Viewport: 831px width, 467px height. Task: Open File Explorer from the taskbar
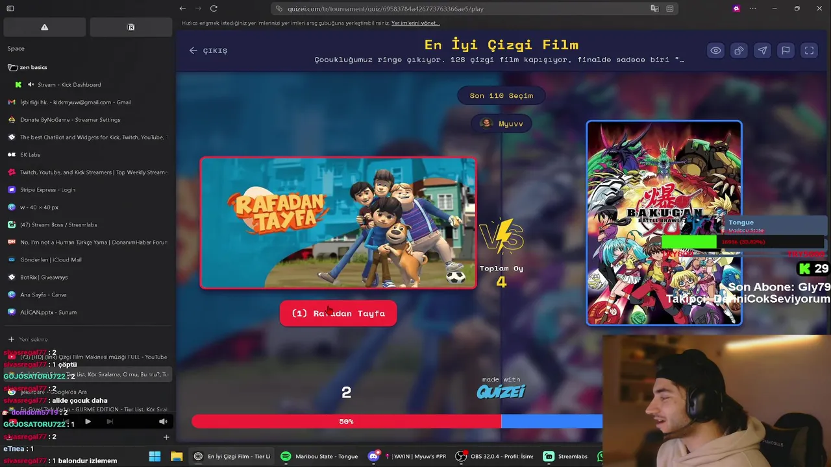(177, 456)
